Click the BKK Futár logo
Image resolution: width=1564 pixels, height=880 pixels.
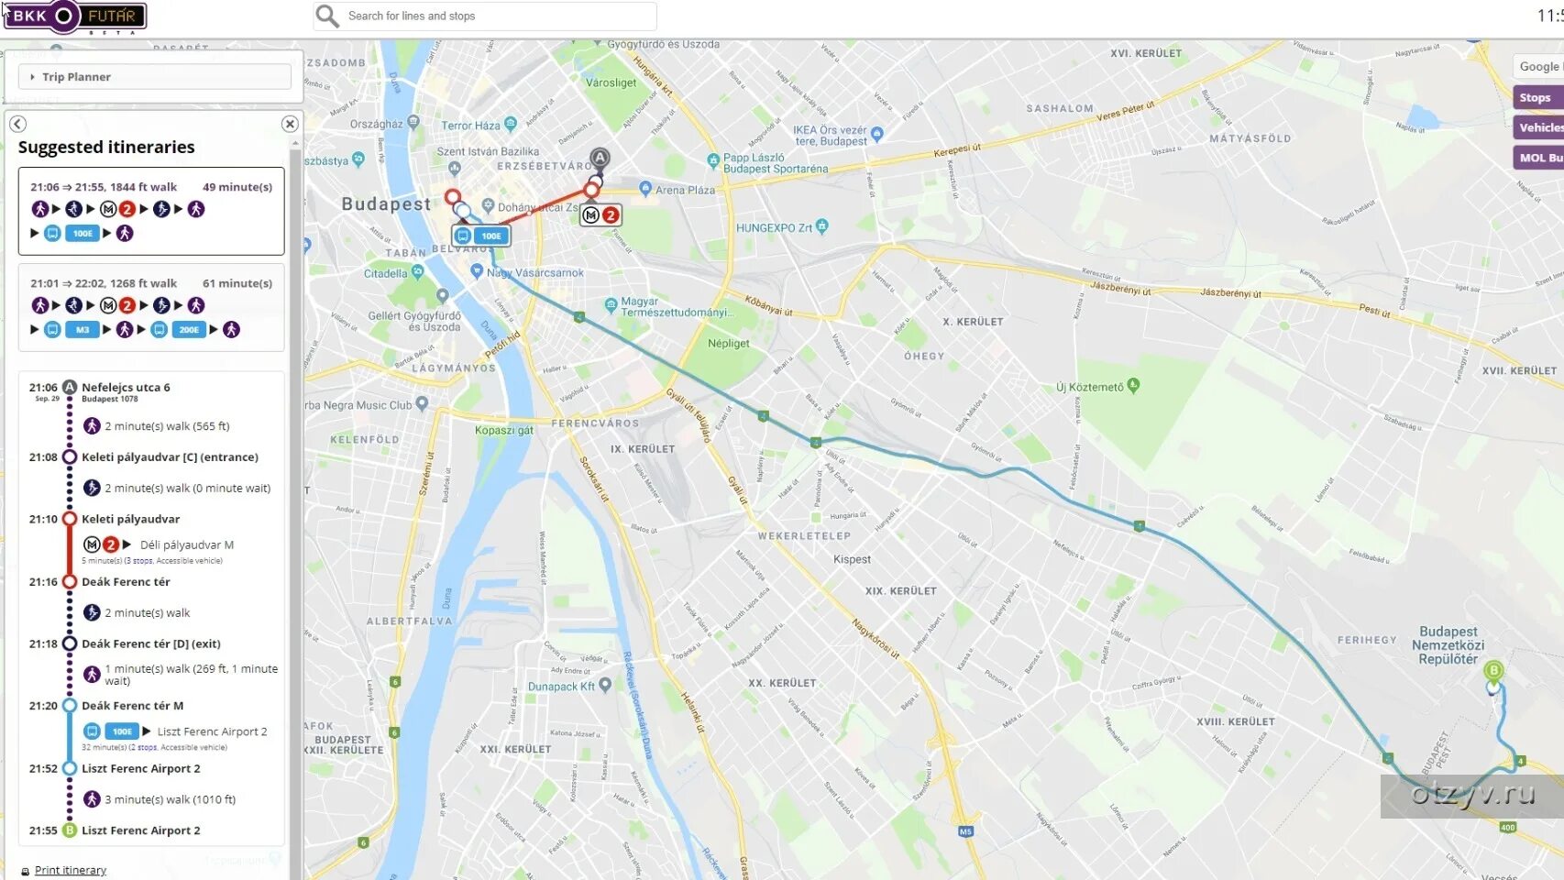click(x=75, y=16)
